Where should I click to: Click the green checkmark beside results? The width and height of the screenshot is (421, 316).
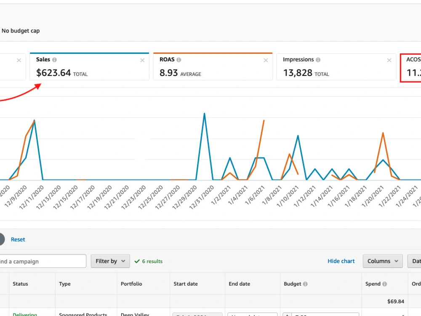click(x=137, y=261)
